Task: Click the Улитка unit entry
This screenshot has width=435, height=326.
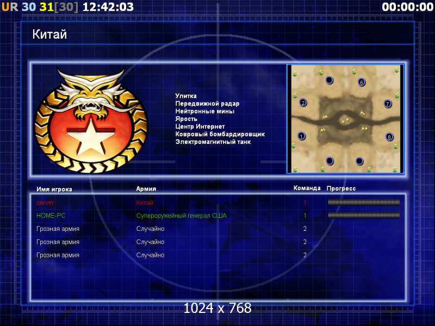Action: [x=186, y=96]
